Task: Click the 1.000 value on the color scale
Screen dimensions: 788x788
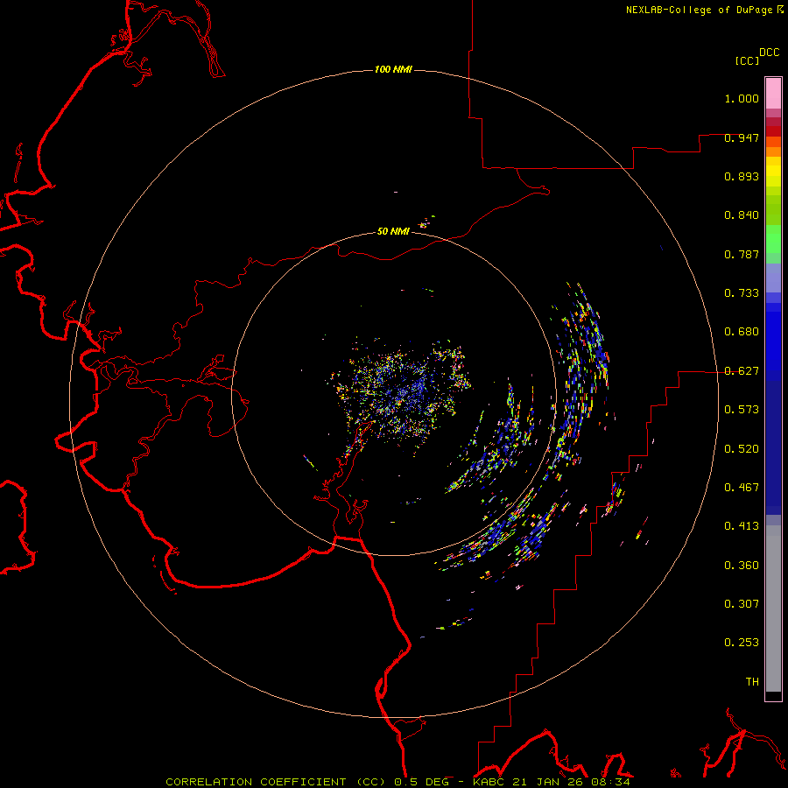Action: coord(742,98)
